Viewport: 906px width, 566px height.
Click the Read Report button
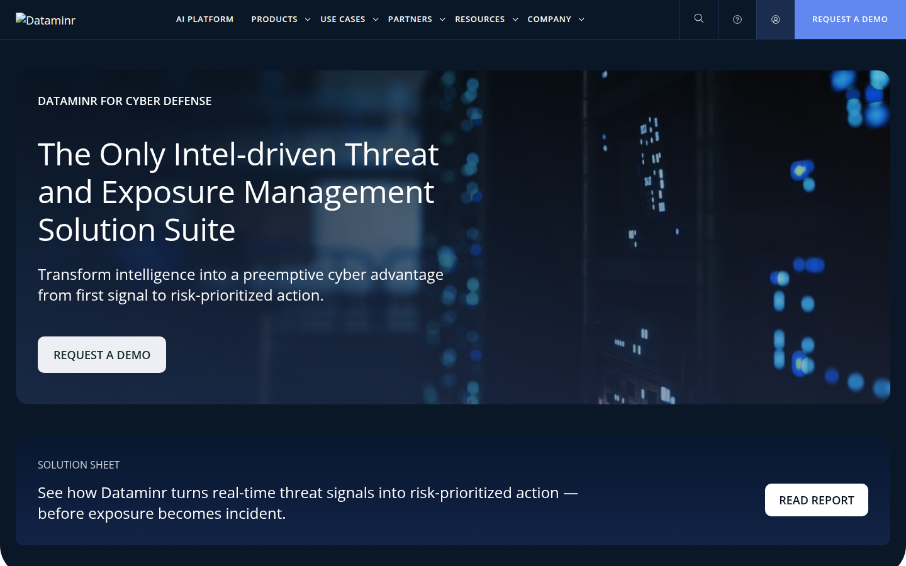coord(817,500)
